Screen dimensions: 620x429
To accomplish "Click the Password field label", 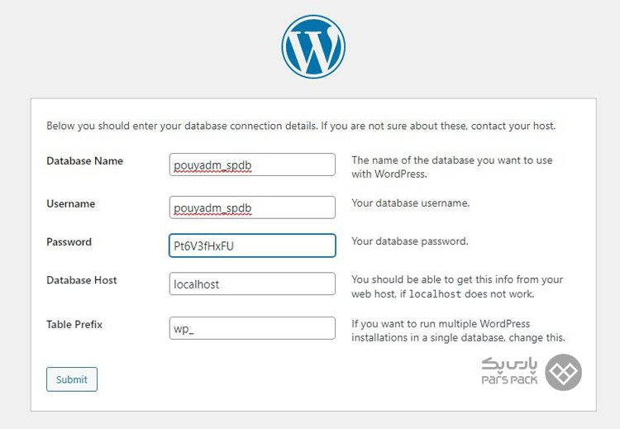I will point(69,241).
